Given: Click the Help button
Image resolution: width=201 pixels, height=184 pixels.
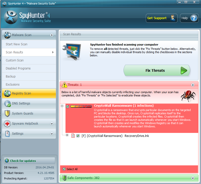Looking at the screenshot, I should click(x=189, y=18).
